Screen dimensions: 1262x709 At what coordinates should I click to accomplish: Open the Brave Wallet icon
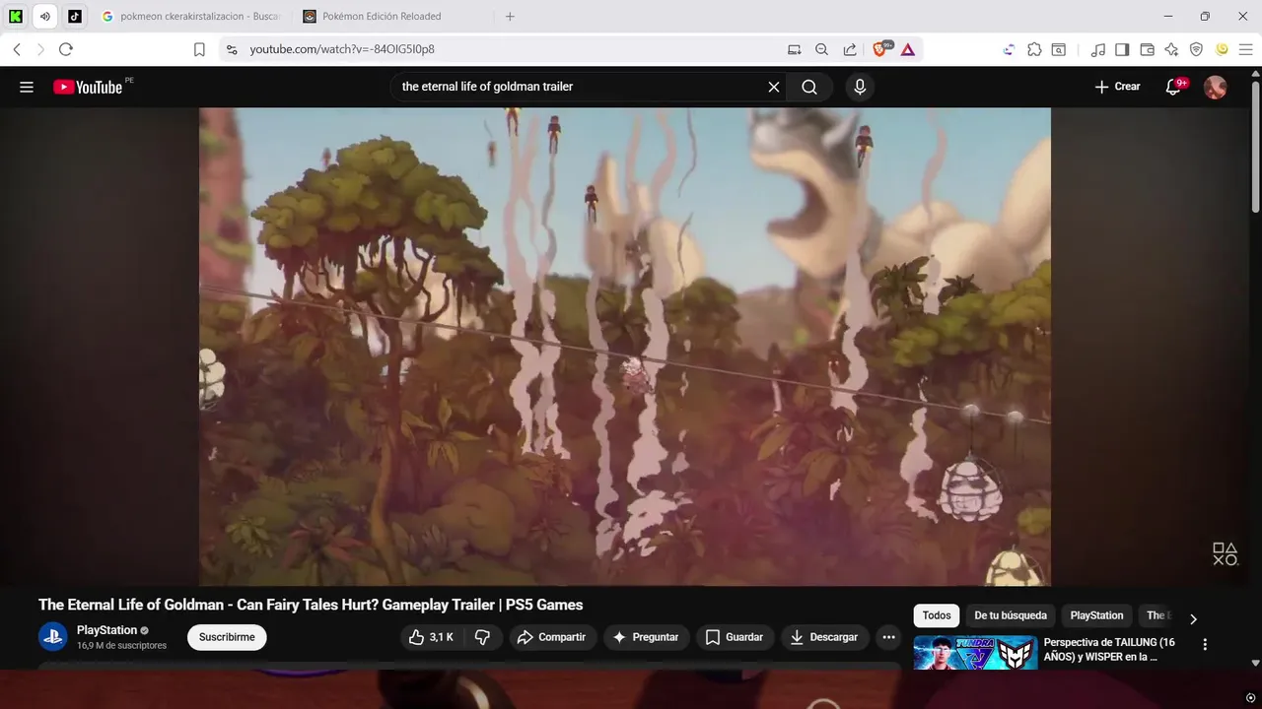point(1147,49)
